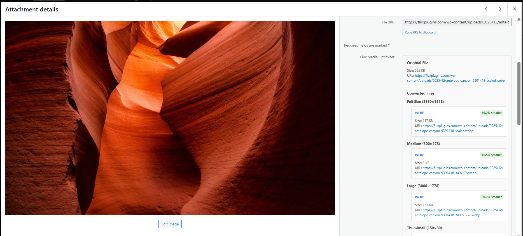523x236 pixels.
Task: Copy URL to clipboard button
Action: coord(420,32)
